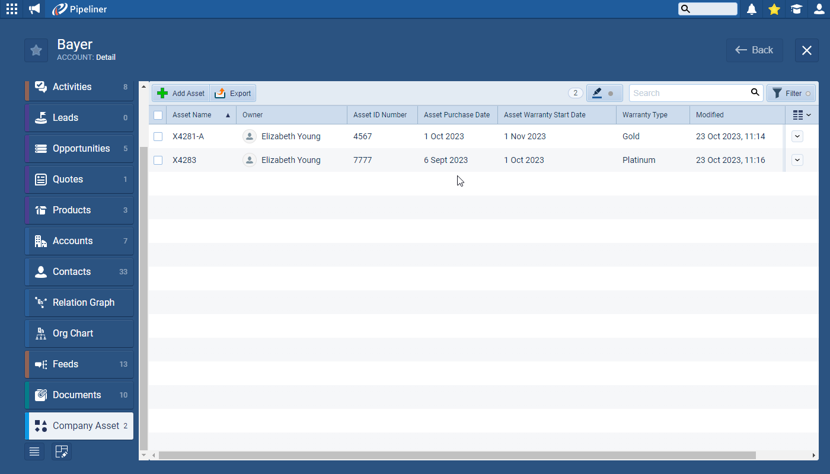Click the layout editor icon below sidebar
This screenshot has width=830, height=474.
(x=61, y=451)
